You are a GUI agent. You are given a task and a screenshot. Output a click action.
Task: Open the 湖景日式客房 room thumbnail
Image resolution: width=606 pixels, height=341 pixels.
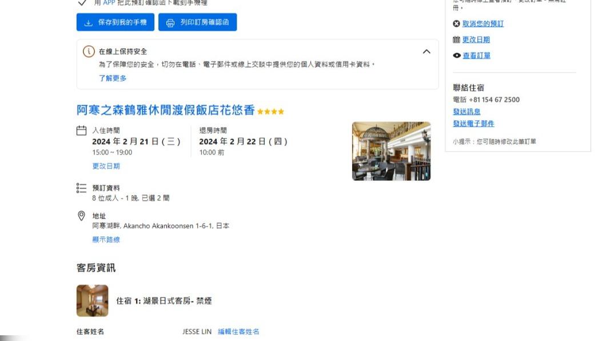click(x=93, y=301)
